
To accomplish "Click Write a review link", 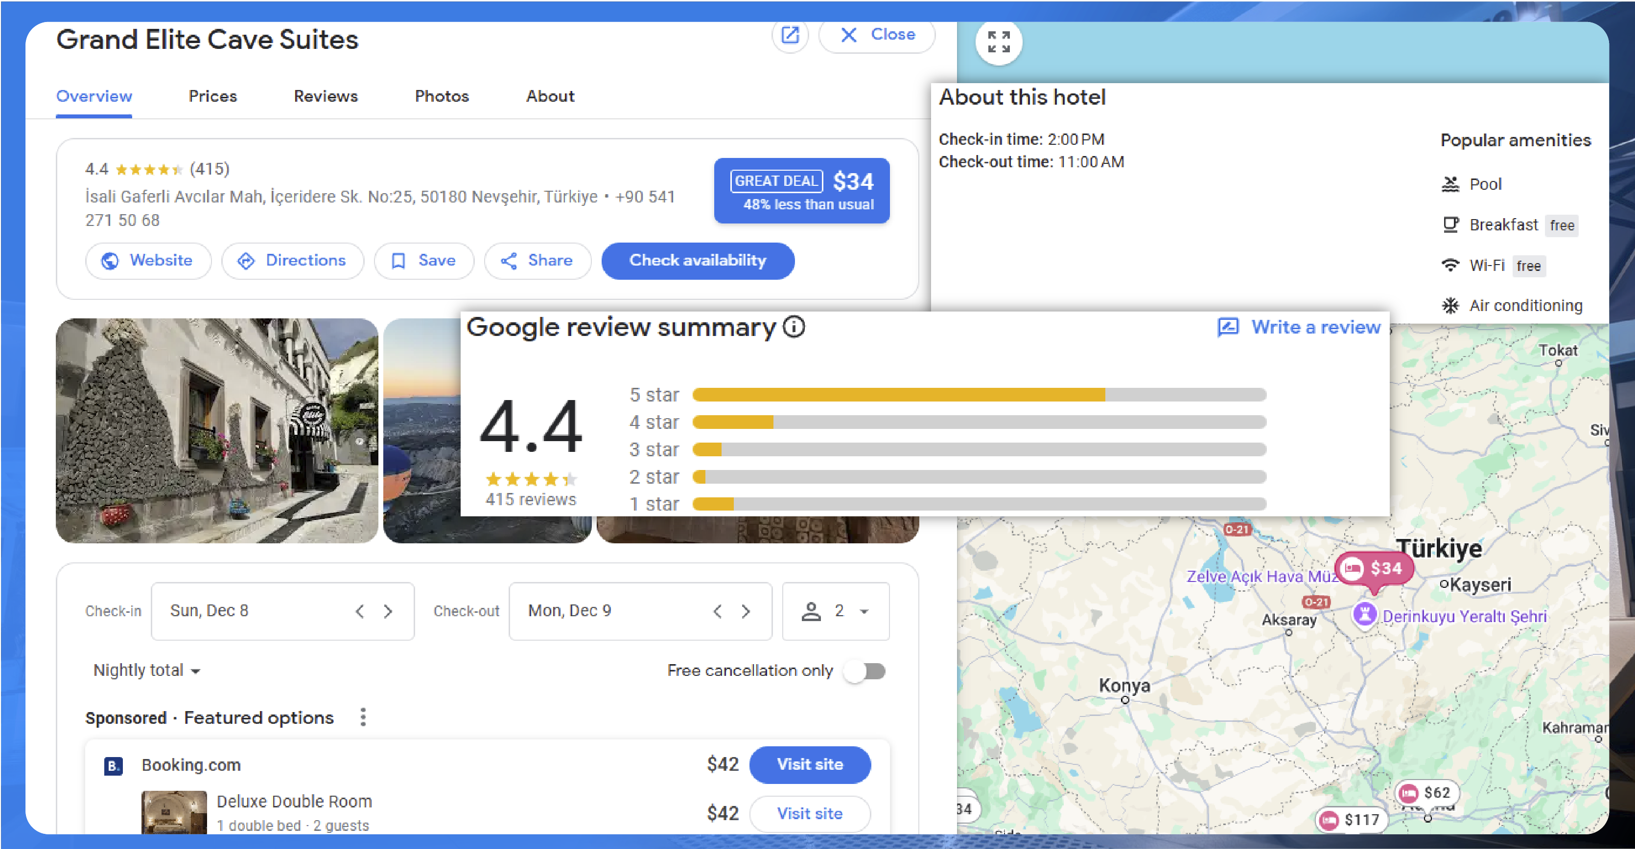I will click(x=1299, y=327).
